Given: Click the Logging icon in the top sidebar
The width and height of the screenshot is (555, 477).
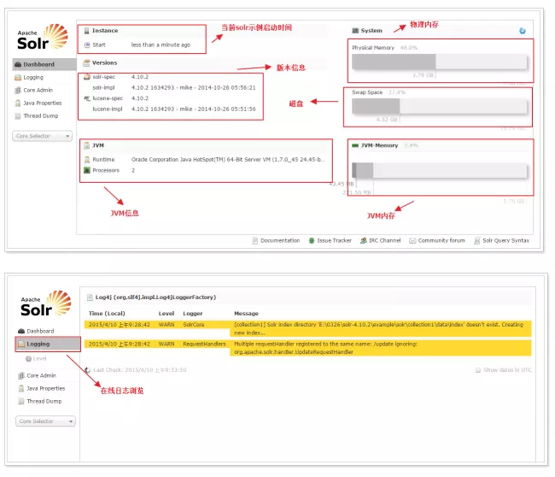Looking at the screenshot, I should pyautogui.click(x=18, y=77).
